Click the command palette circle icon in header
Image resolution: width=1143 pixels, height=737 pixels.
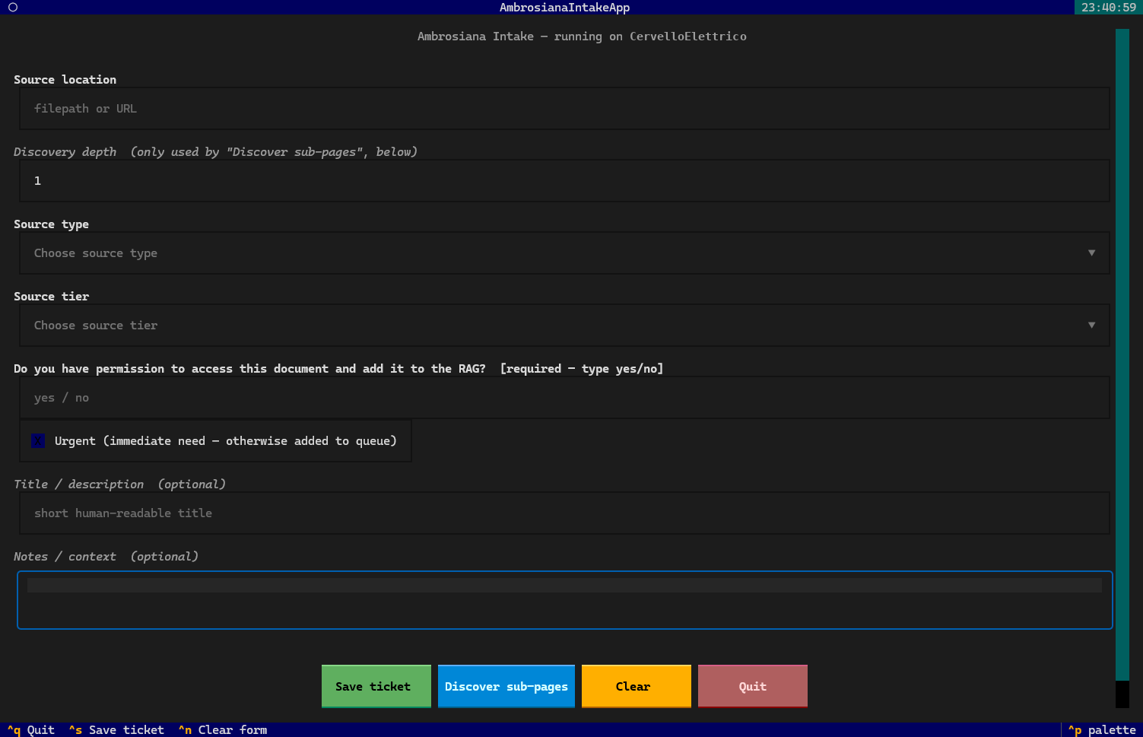click(13, 8)
